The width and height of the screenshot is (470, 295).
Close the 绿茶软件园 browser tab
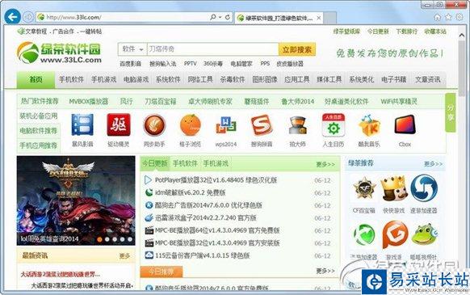click(319, 18)
